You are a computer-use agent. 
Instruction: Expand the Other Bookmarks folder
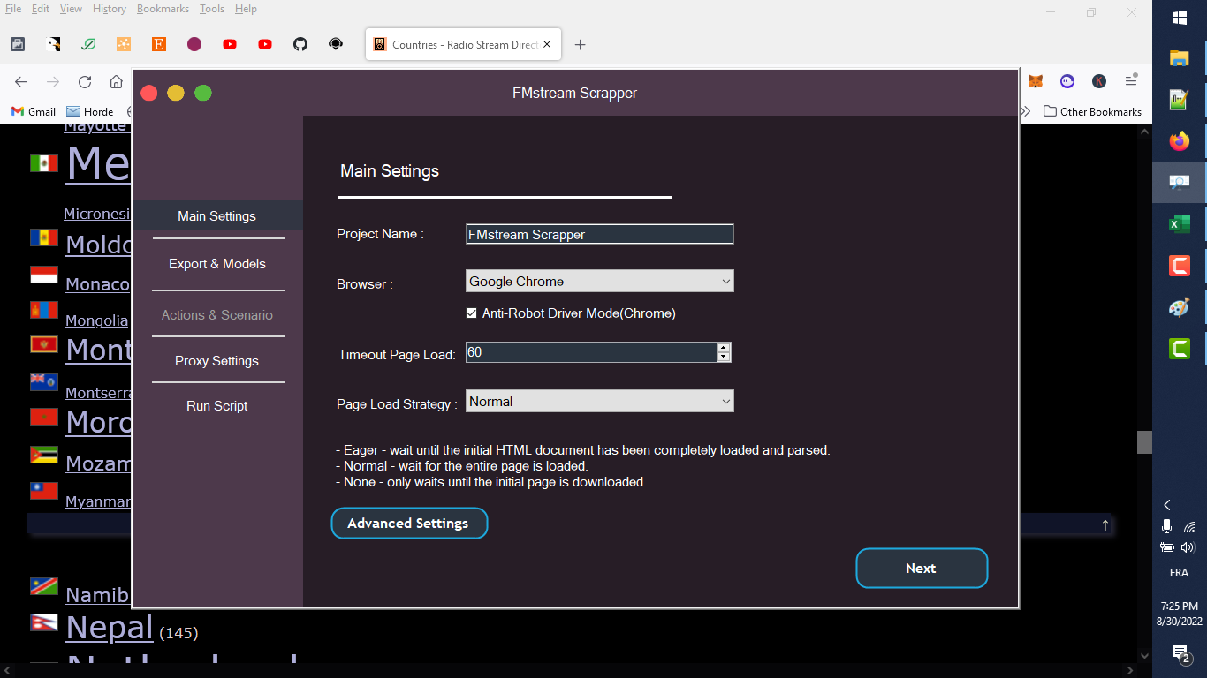point(1093,111)
